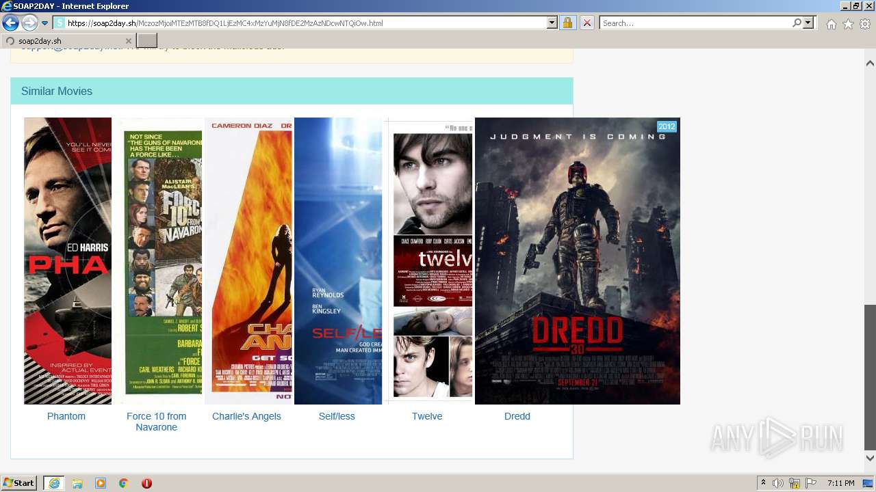Open the Twelve movie poster
The width and height of the screenshot is (876, 492).
tap(428, 261)
